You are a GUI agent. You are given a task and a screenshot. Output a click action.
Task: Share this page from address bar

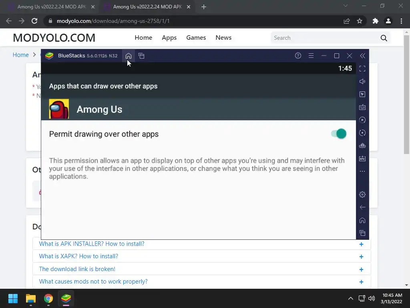(x=347, y=21)
